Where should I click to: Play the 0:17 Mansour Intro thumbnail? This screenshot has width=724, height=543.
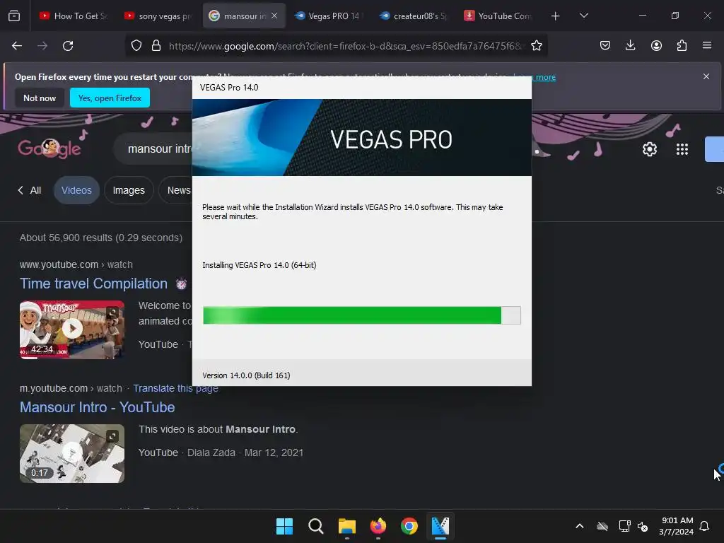tap(72, 453)
